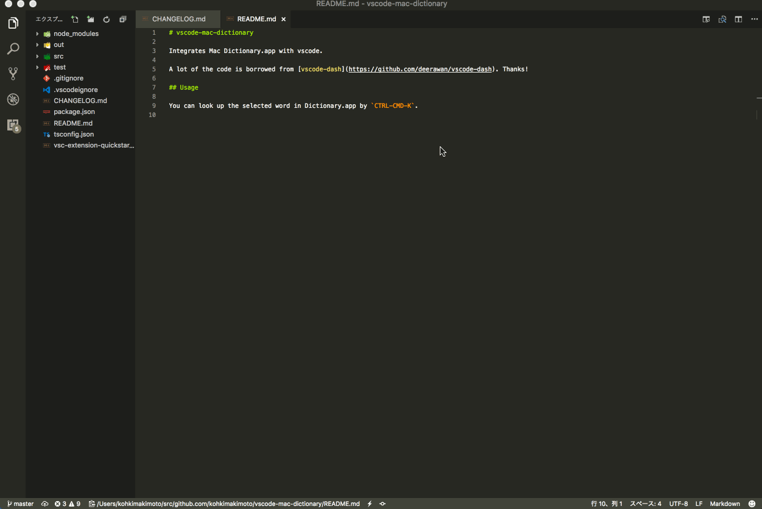
Task: Show the magnifier preview icon in editor toolbar
Action: coord(722,20)
